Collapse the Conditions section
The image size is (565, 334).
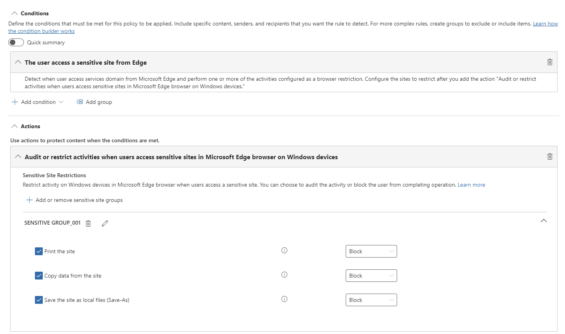14,13
